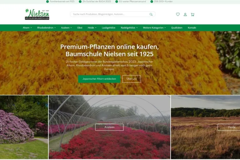Click the '21-facher Goldgewinner' hero paragraph

(x=109, y=66)
